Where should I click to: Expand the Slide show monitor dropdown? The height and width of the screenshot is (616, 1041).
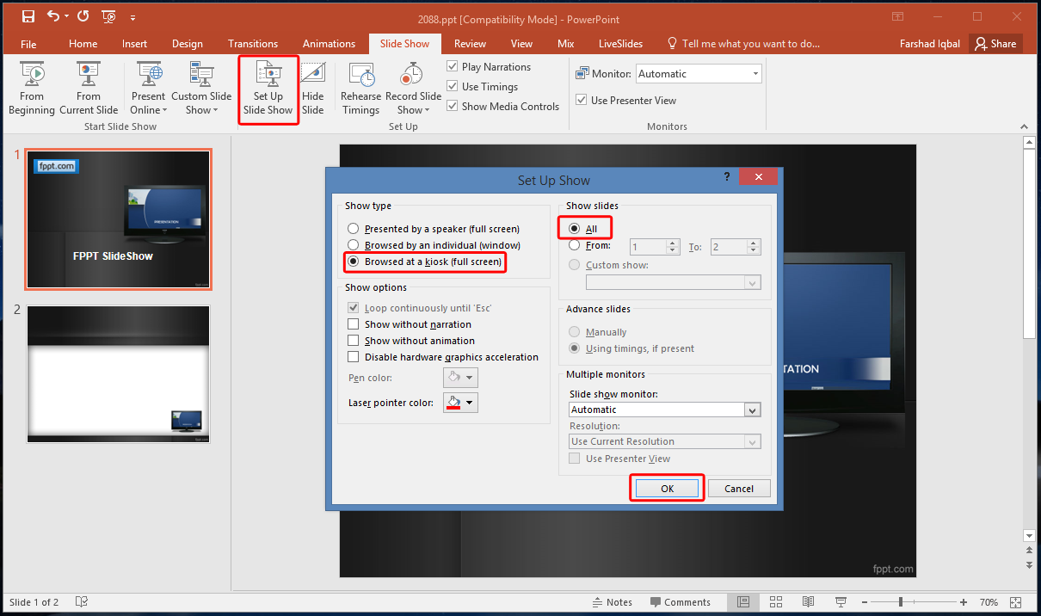pos(753,410)
